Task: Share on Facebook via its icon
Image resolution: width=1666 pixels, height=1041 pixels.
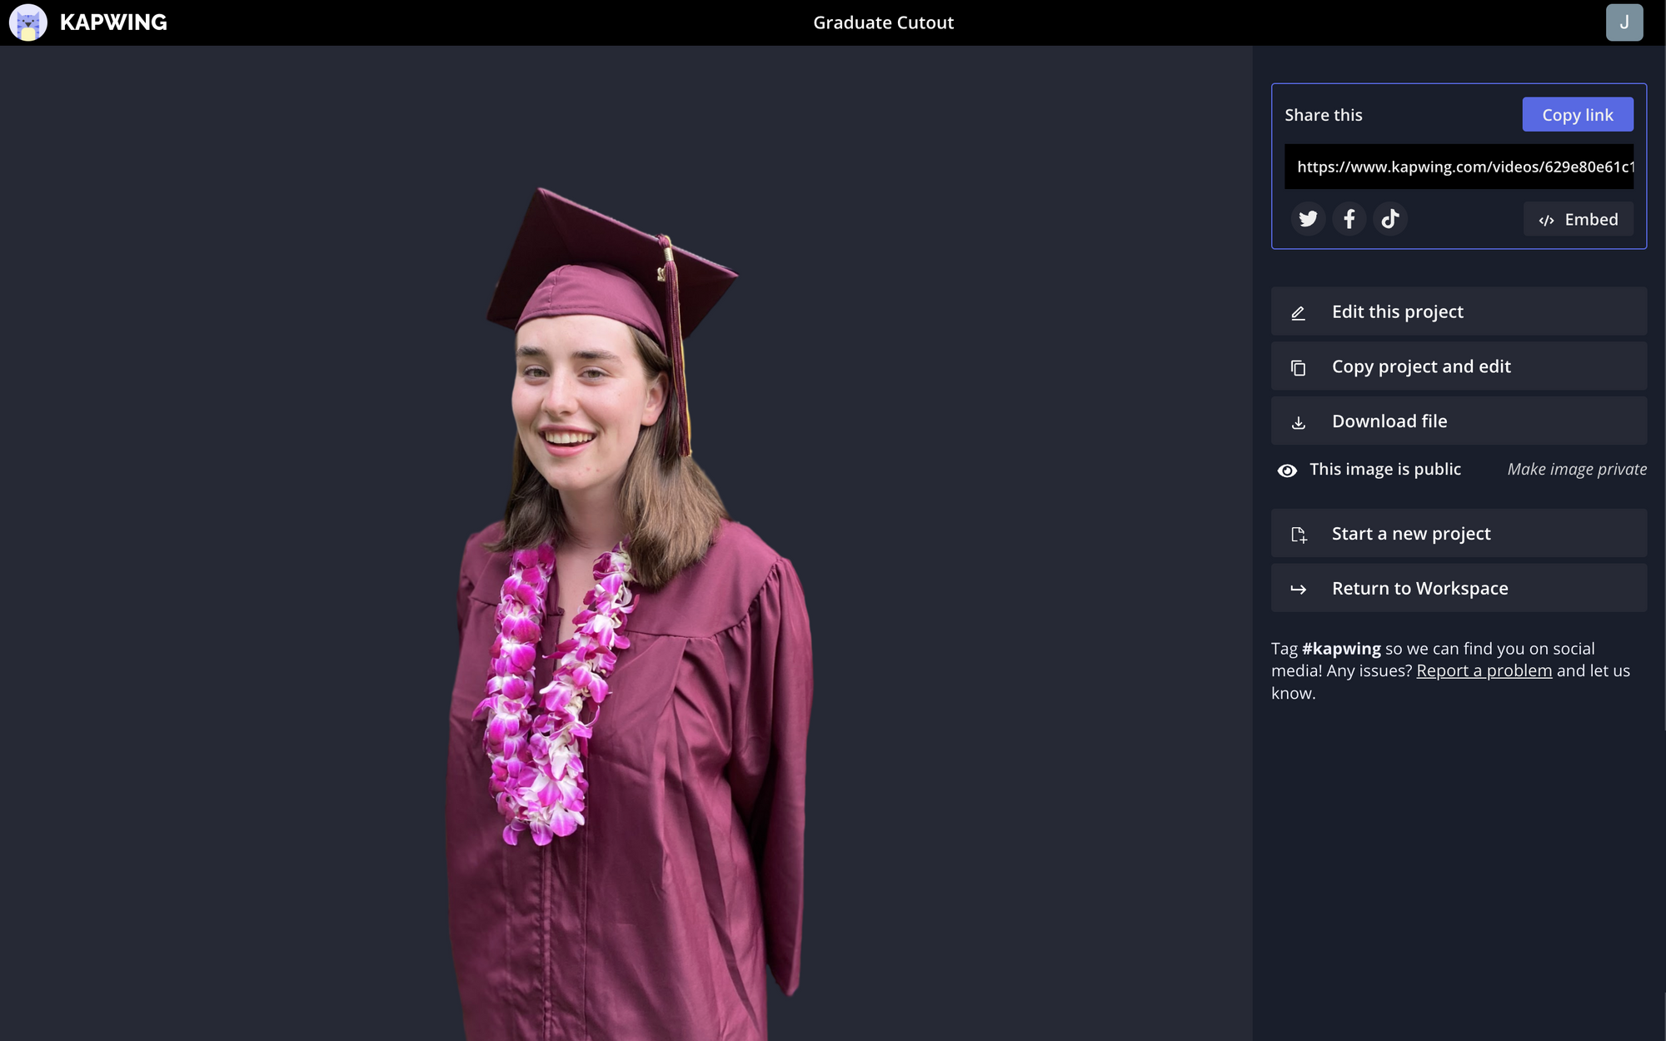Action: pyautogui.click(x=1349, y=219)
